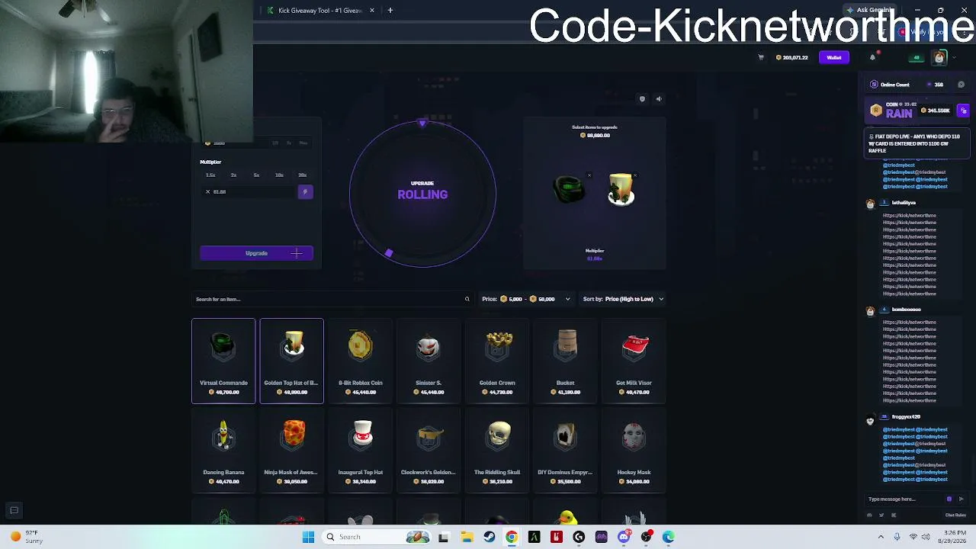Close the chat panel

(x=961, y=85)
